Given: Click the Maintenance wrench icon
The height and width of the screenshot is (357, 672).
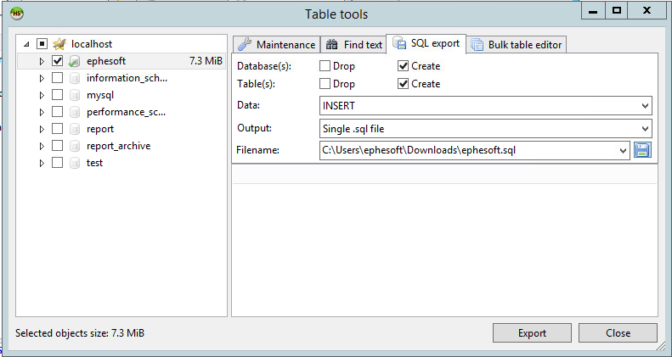Looking at the screenshot, I should [245, 44].
